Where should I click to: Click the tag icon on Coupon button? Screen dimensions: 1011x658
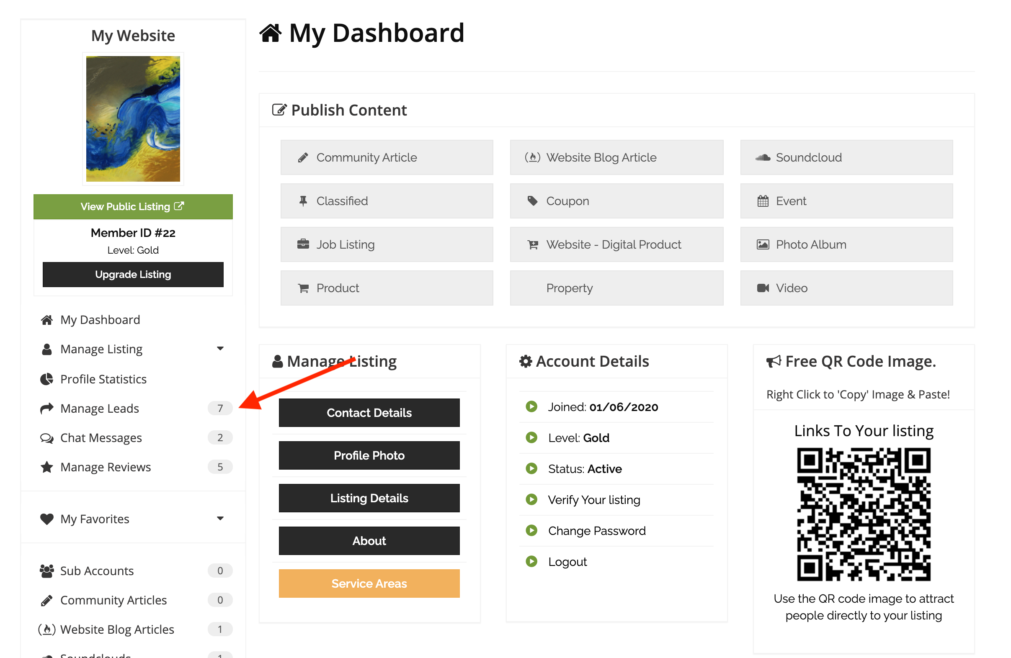click(x=533, y=201)
